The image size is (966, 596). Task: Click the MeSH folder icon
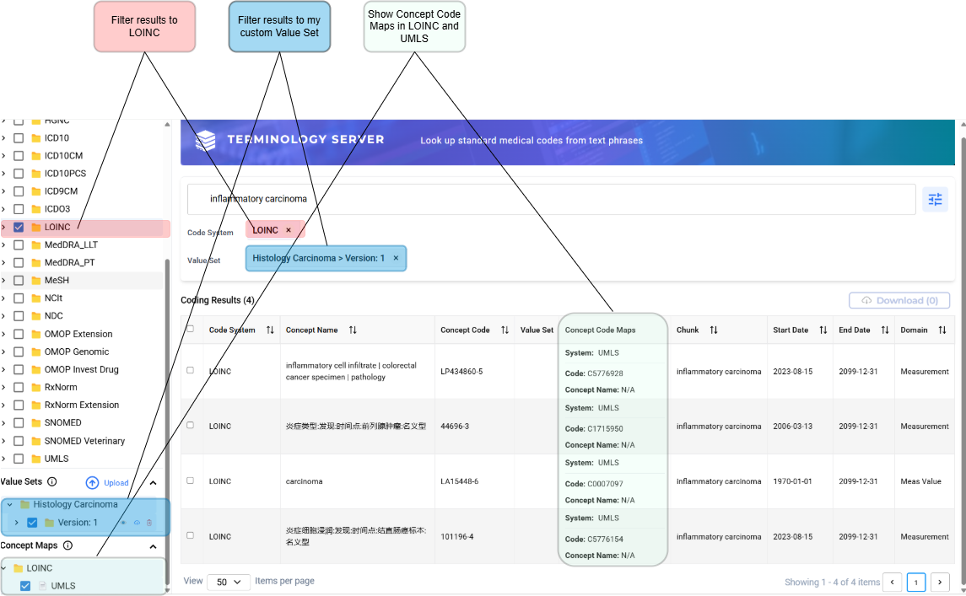pos(36,280)
